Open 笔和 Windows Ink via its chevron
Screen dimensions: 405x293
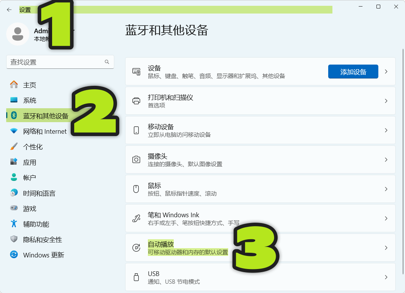point(386,218)
